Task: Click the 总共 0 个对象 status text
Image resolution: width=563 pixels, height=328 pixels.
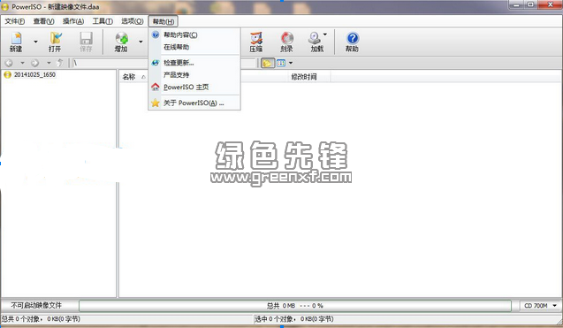Action: coord(41,319)
